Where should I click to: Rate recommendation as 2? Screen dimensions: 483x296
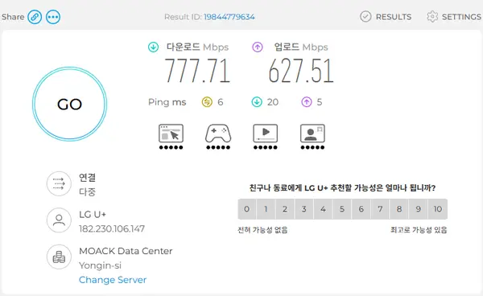[285, 209]
